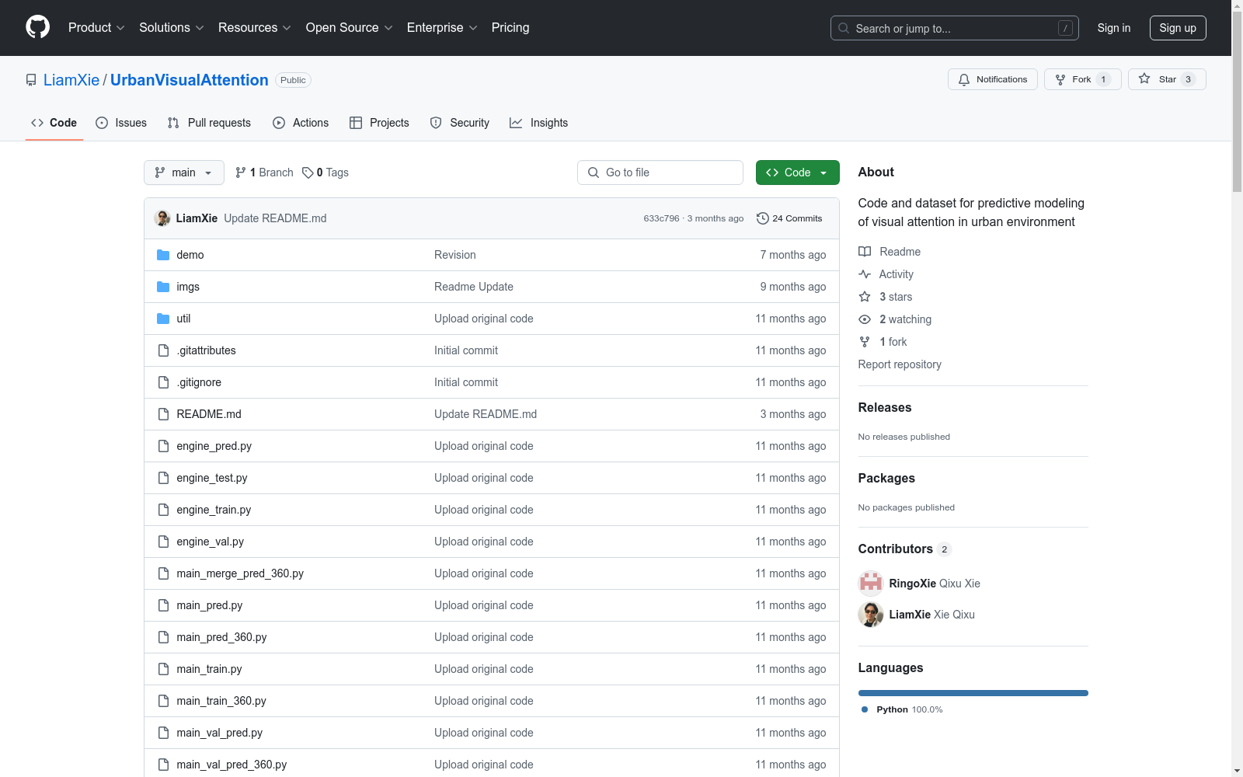
Task: Open the green Code dropdown button
Action: coord(798,172)
